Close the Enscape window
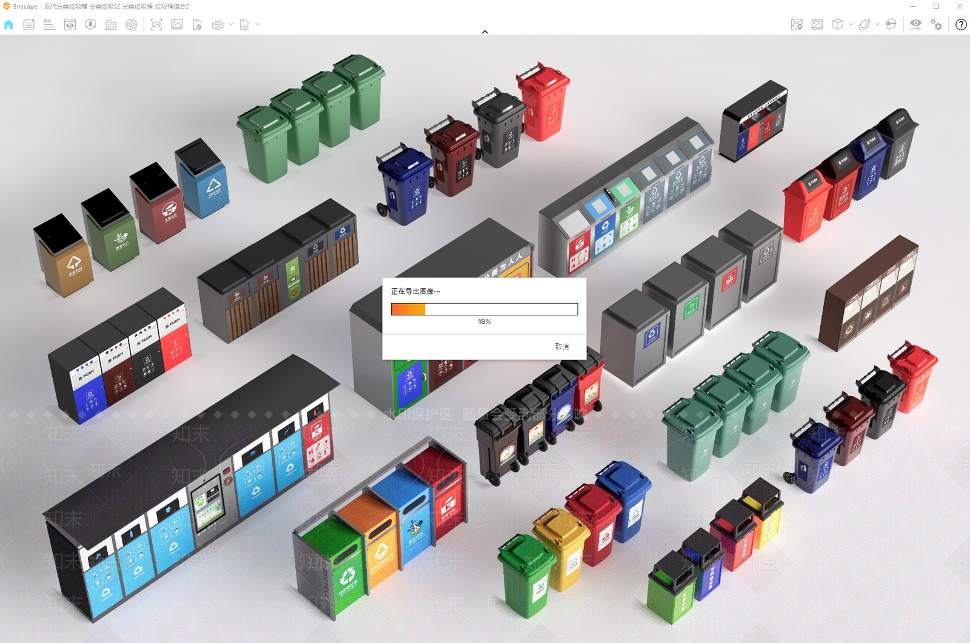 (960, 6)
